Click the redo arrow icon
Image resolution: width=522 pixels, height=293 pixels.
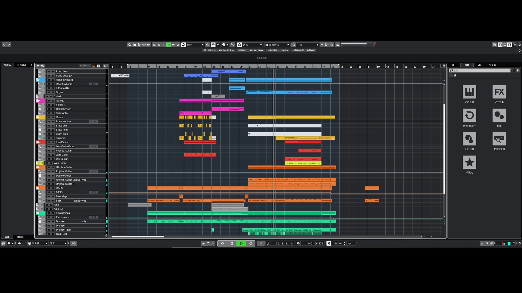pos(9,45)
